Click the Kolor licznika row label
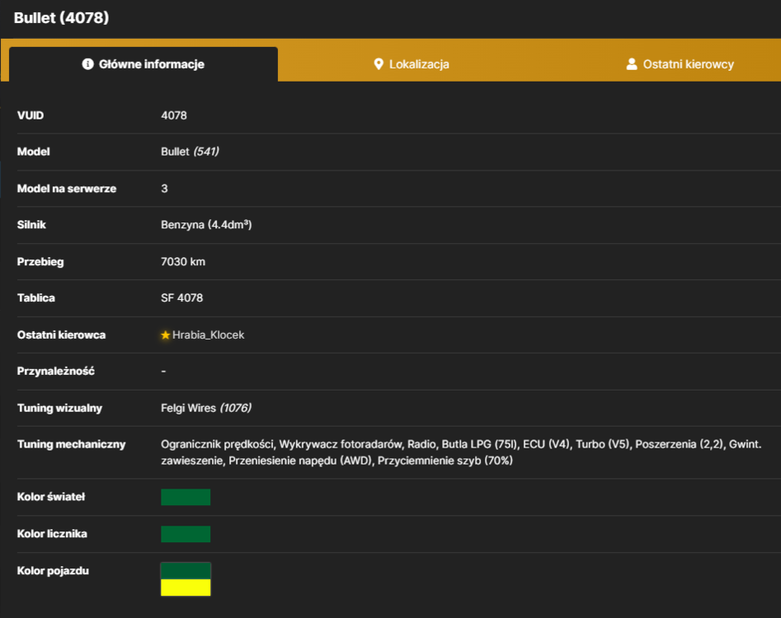Image resolution: width=781 pixels, height=618 pixels. [52, 534]
